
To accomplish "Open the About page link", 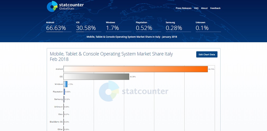I will coord(204,8).
